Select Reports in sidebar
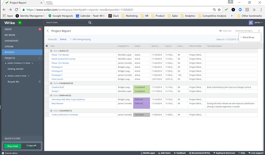Image resolution: width=265 pixels, height=155 pixels. click(x=22, y=52)
